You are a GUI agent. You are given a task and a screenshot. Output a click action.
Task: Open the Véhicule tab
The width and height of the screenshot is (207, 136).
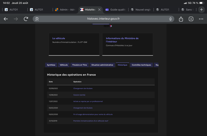[64, 65]
